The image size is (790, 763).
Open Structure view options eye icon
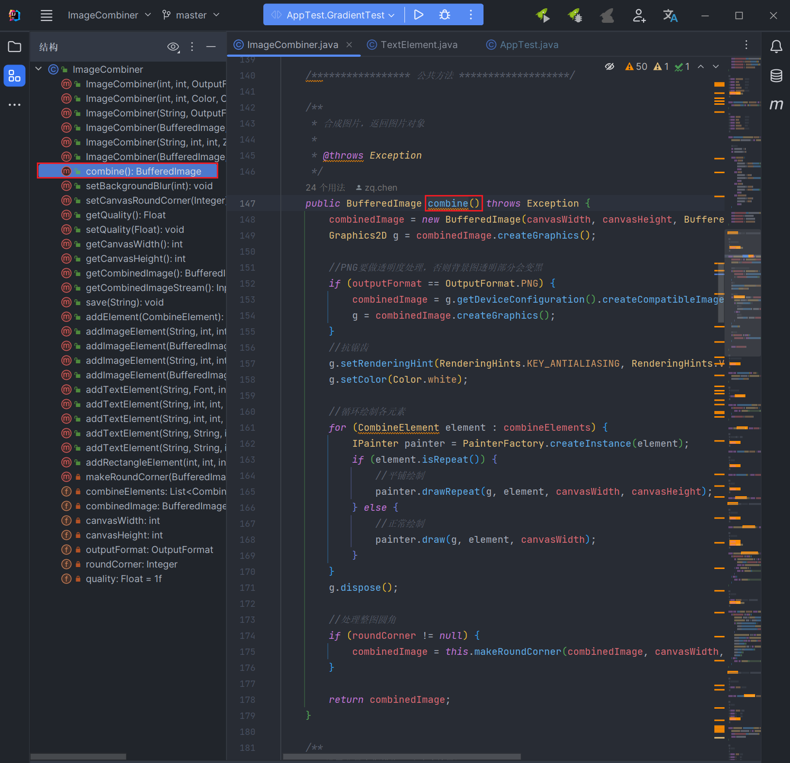coord(173,47)
